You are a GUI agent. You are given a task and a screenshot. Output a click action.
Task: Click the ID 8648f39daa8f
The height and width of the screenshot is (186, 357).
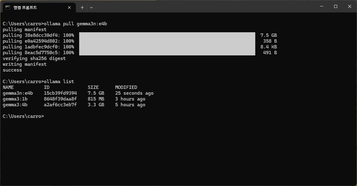coord(60,99)
